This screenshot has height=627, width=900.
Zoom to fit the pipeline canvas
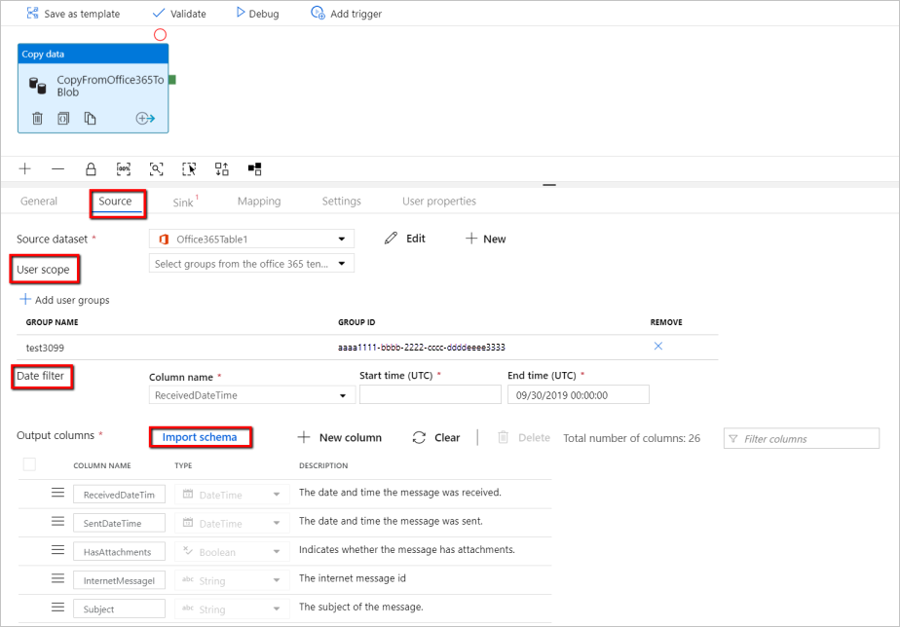coord(156,168)
